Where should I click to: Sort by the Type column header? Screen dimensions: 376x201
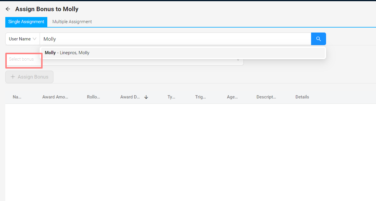[x=172, y=97]
